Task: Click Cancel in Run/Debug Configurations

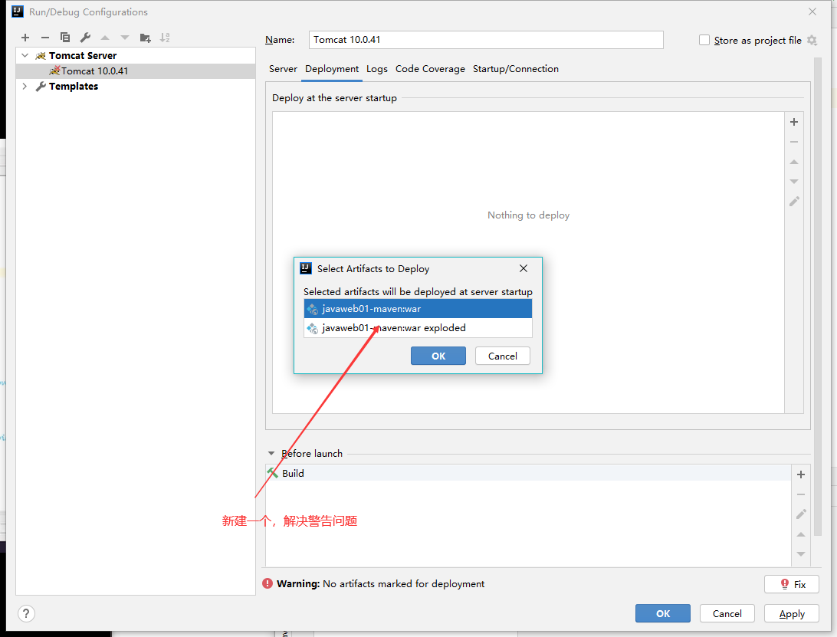Action: [x=727, y=613]
